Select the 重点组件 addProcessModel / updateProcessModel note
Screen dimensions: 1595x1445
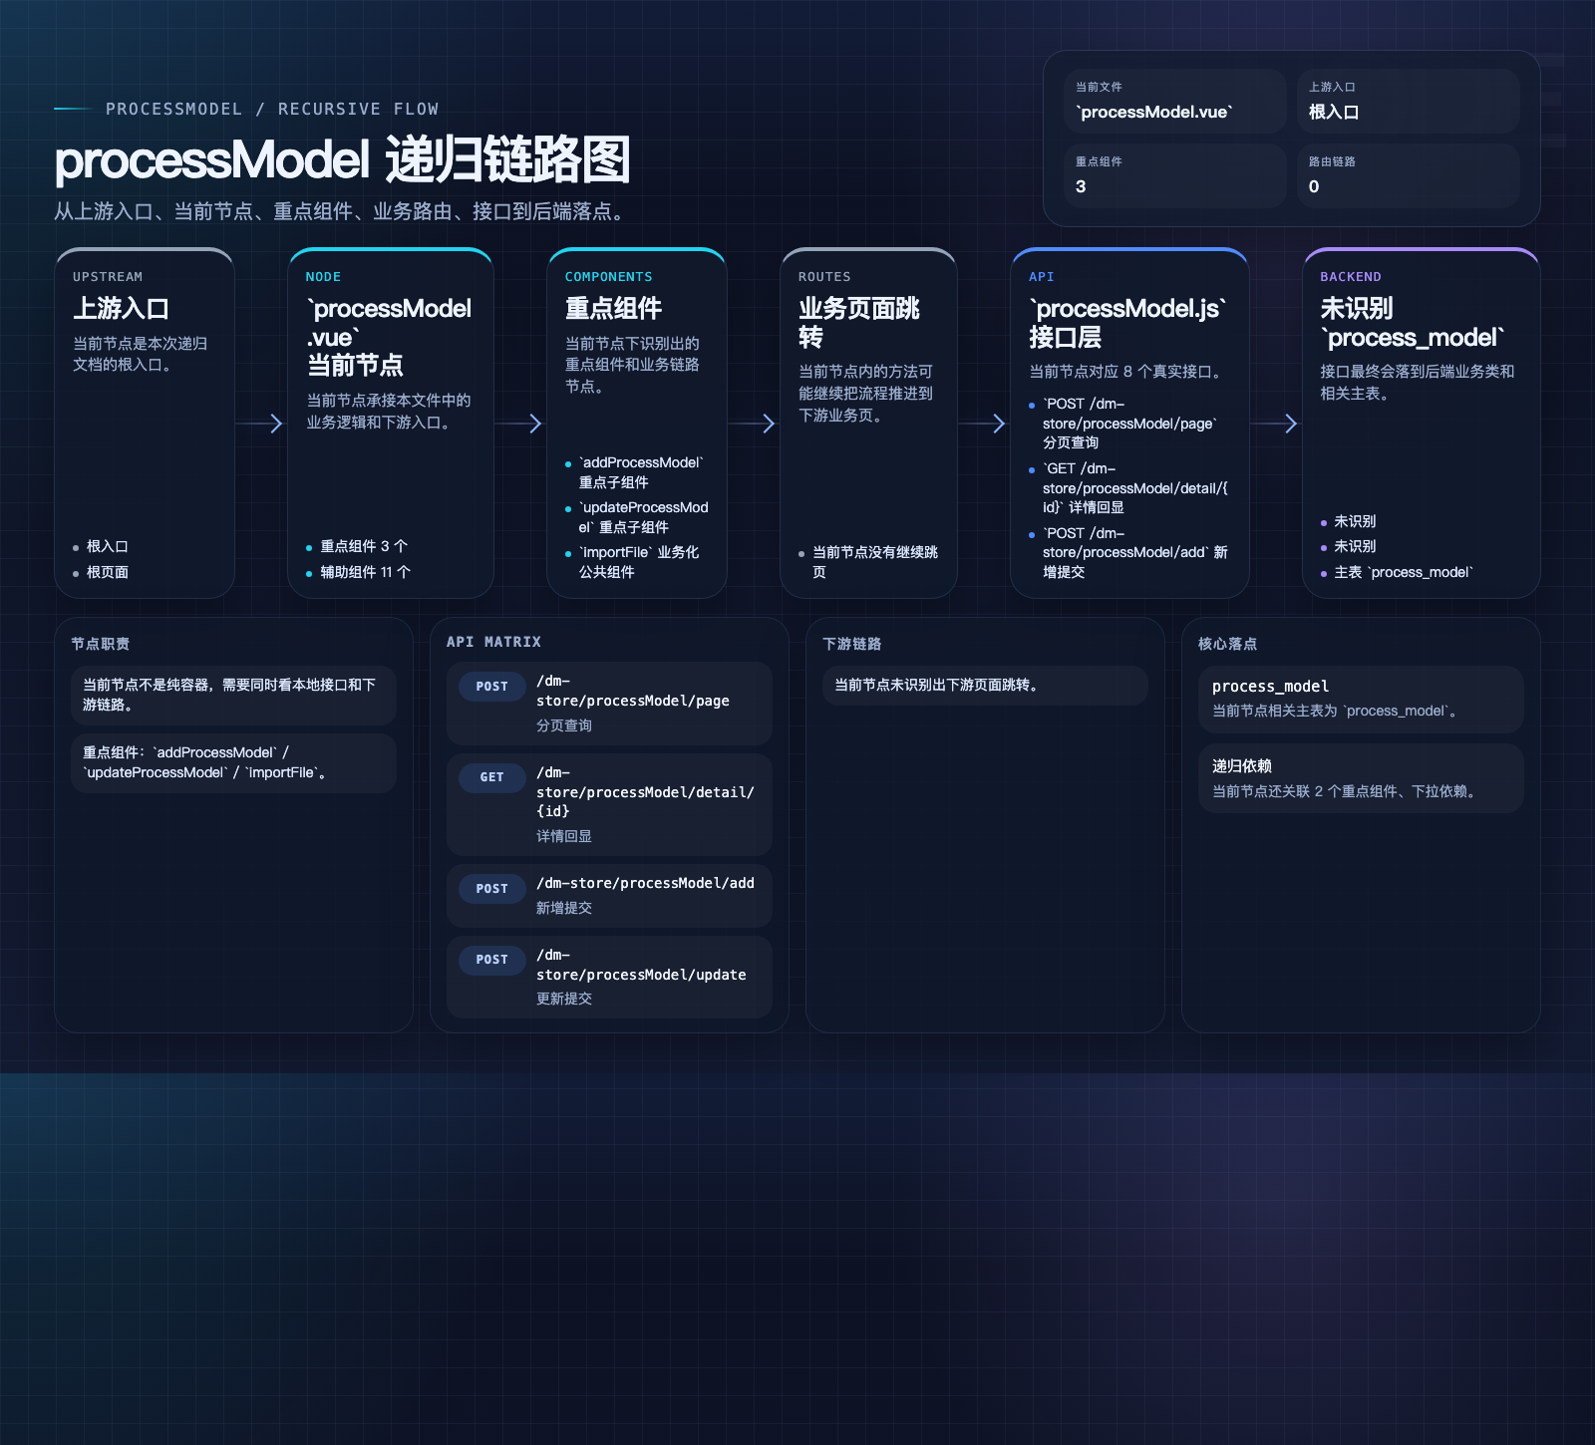233,762
